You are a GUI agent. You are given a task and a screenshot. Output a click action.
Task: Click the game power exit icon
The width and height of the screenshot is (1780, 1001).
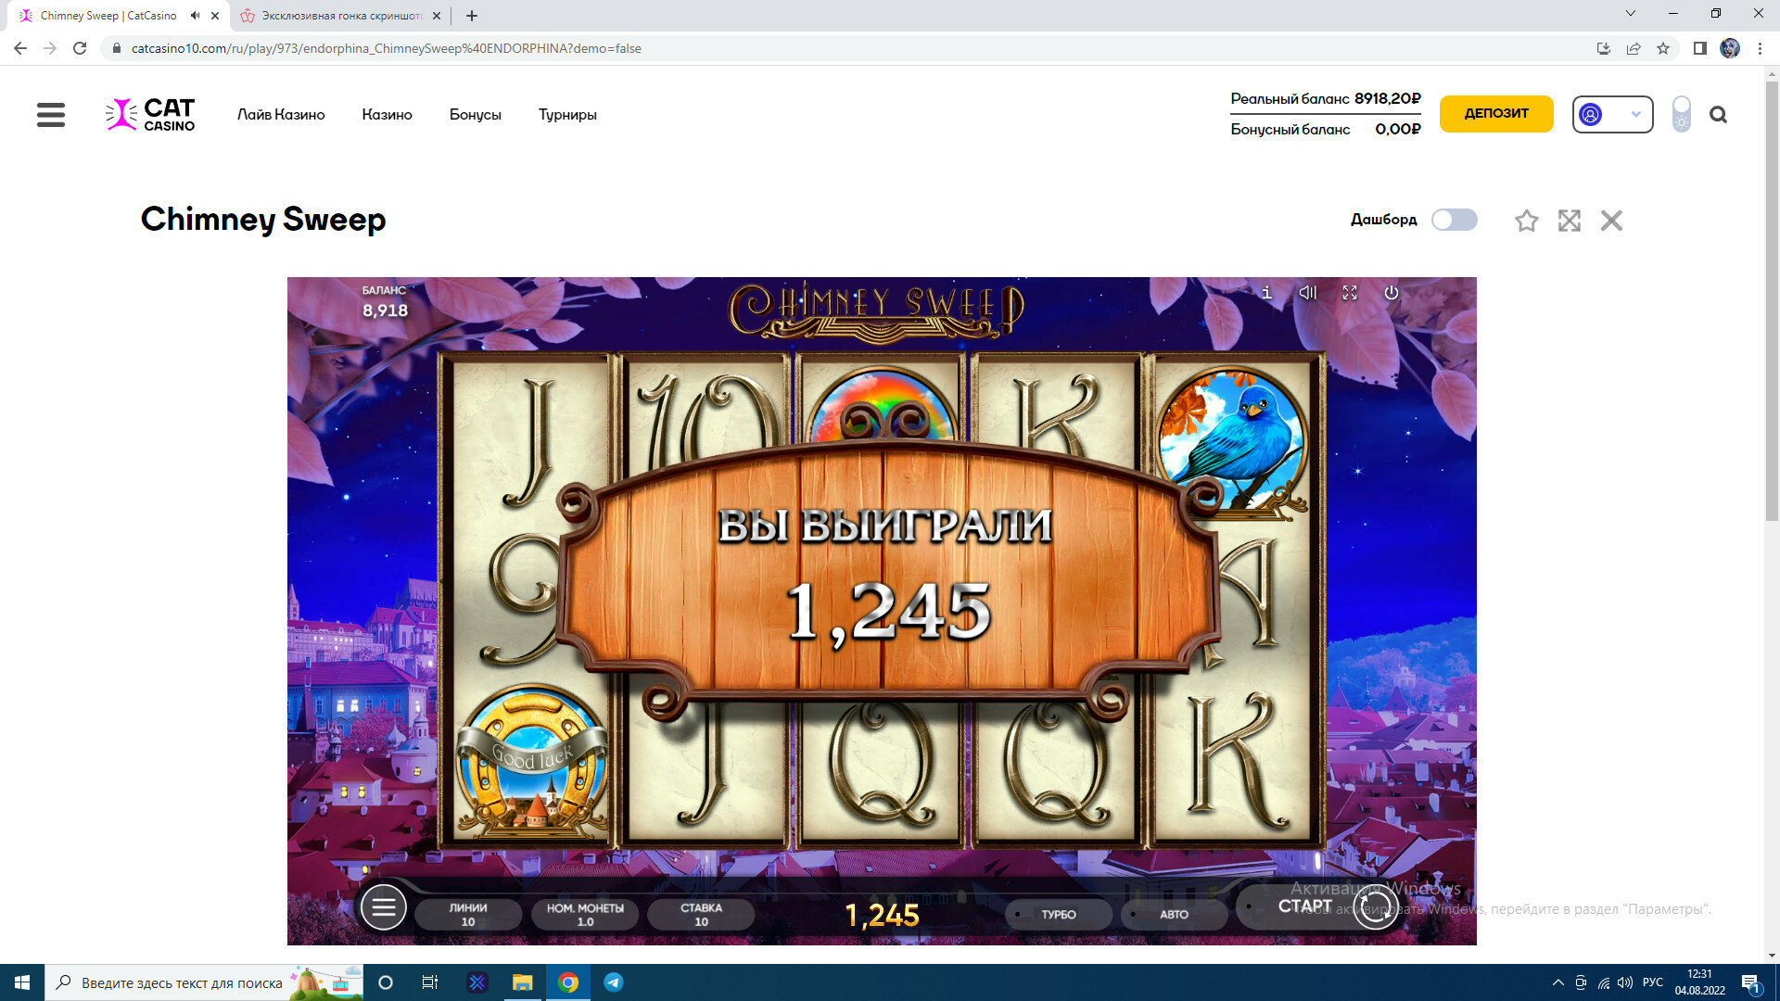(x=1391, y=293)
